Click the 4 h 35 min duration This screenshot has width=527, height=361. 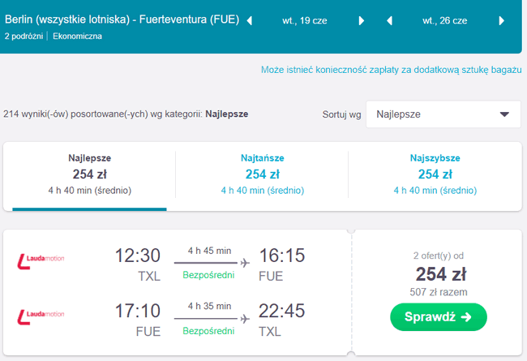point(209,306)
